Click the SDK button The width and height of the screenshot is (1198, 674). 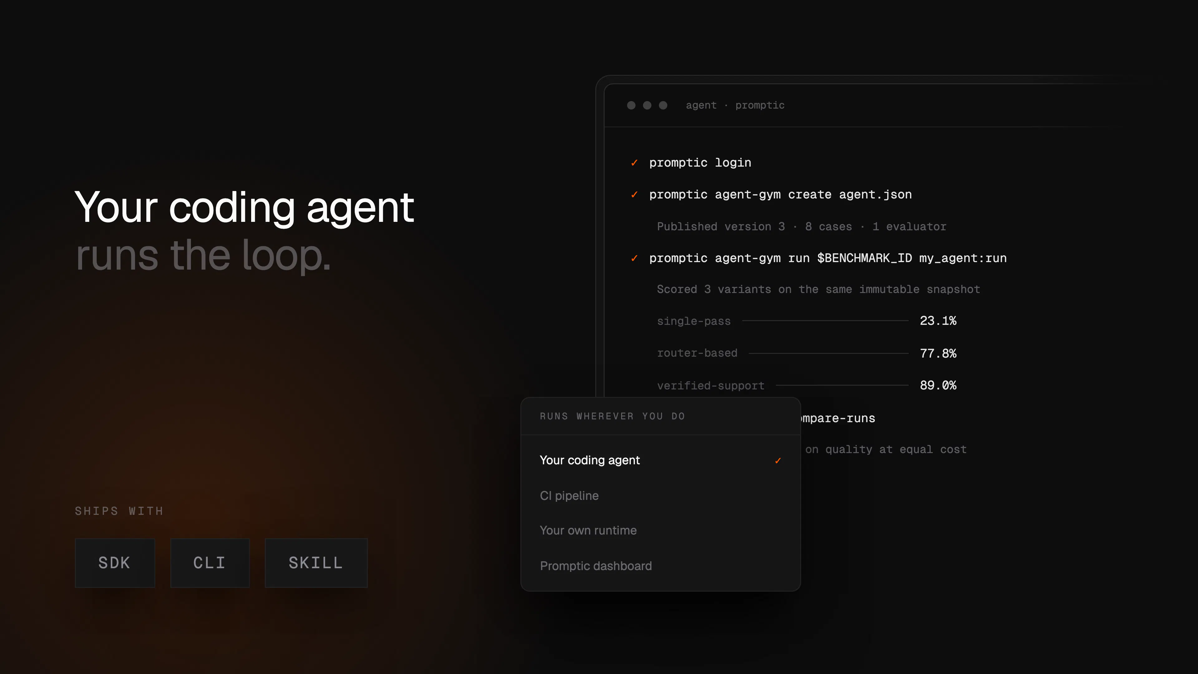(115, 563)
